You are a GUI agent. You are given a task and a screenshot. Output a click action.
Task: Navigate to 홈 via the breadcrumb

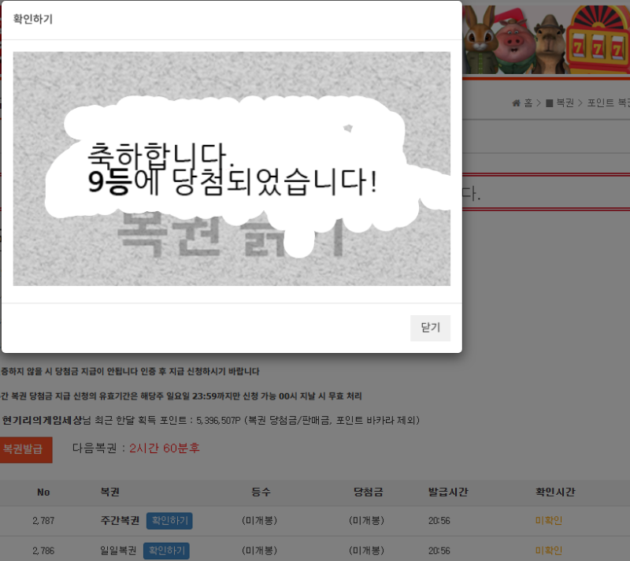[528, 102]
